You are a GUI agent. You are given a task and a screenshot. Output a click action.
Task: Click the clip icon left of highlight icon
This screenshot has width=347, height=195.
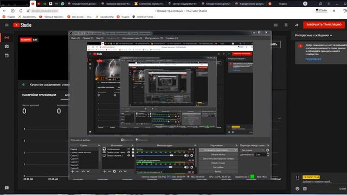coord(275,25)
